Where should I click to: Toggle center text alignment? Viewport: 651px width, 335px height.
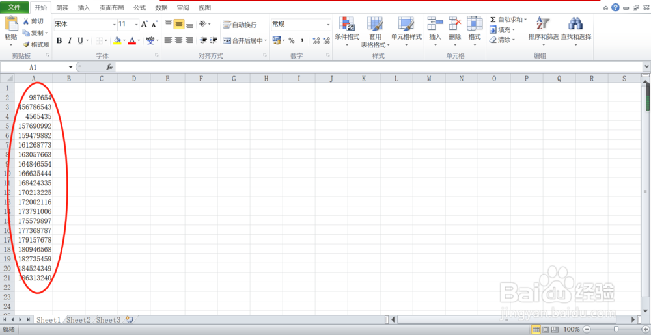click(179, 40)
